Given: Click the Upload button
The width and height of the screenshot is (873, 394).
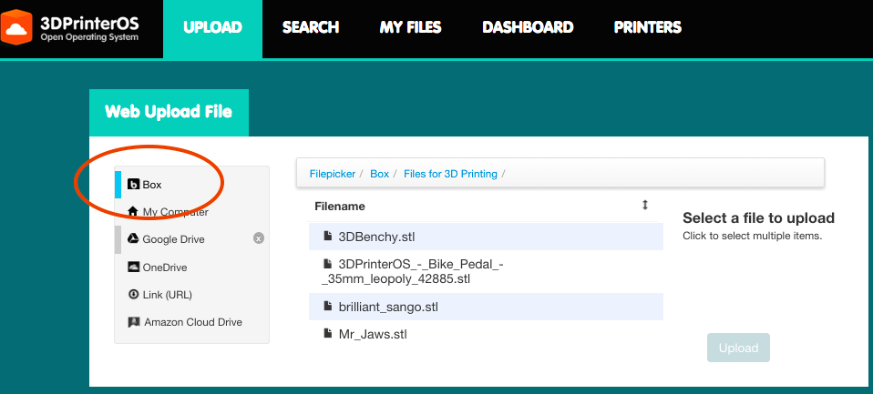Looking at the screenshot, I should 738,348.
